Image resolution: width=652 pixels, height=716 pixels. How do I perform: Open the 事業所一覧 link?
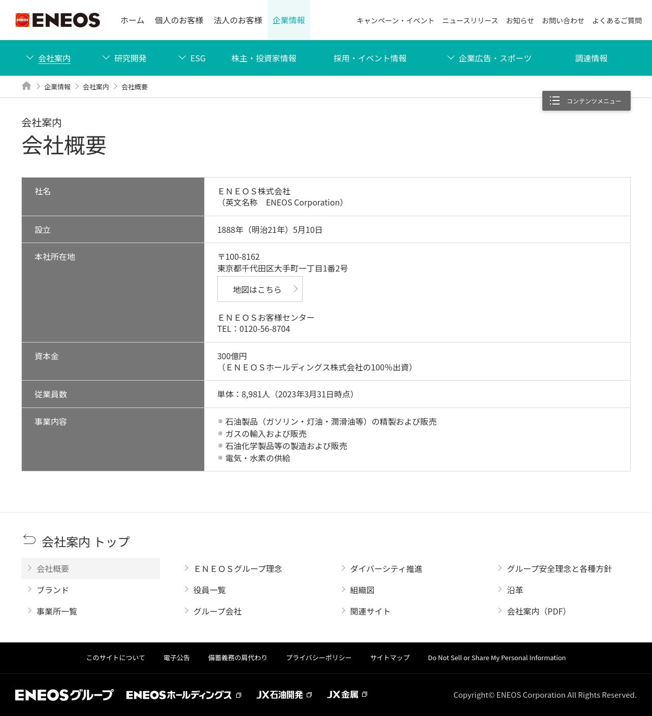pyautogui.click(x=57, y=611)
